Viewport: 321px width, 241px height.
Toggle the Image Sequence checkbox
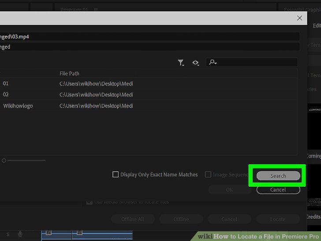tap(208, 174)
